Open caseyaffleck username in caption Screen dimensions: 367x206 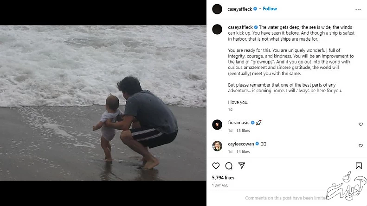[x=239, y=27]
